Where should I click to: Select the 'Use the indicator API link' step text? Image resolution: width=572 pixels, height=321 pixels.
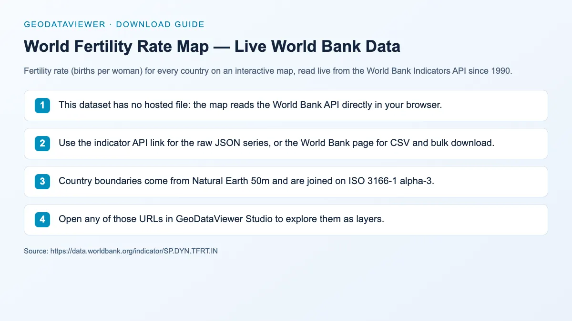pos(276,143)
